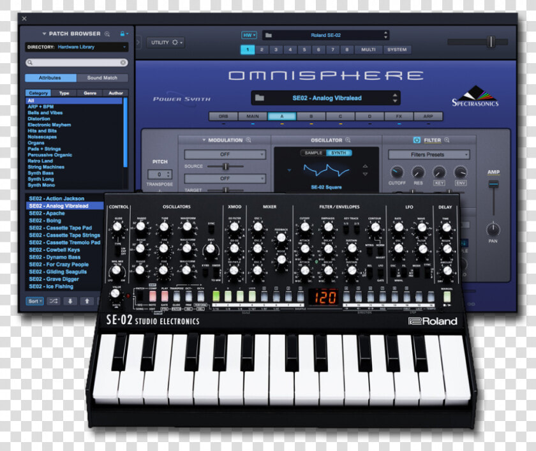Click in the patch search field

pyautogui.click(x=77, y=63)
